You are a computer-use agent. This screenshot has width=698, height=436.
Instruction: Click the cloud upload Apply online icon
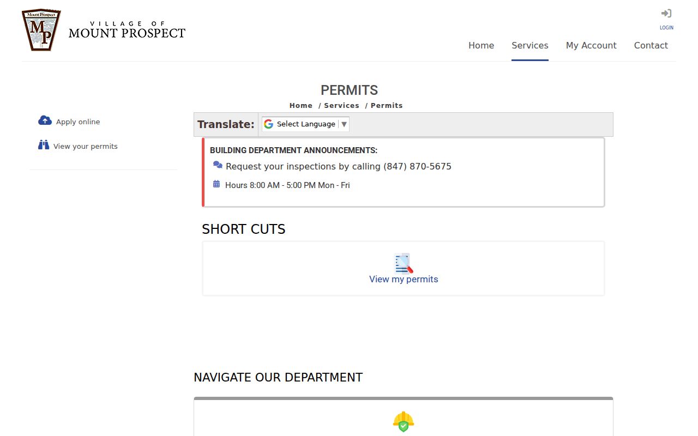(x=45, y=120)
